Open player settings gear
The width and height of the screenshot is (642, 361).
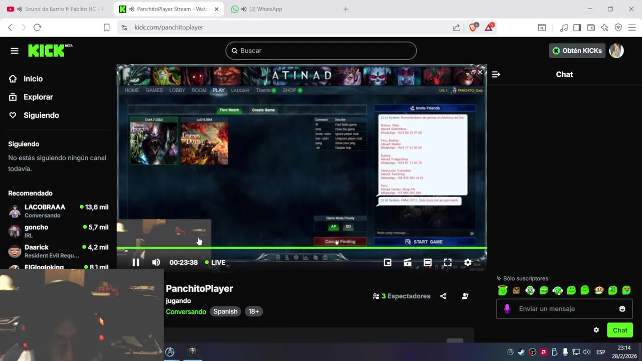(467, 262)
